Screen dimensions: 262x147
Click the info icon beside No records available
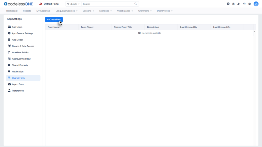pos(139,33)
